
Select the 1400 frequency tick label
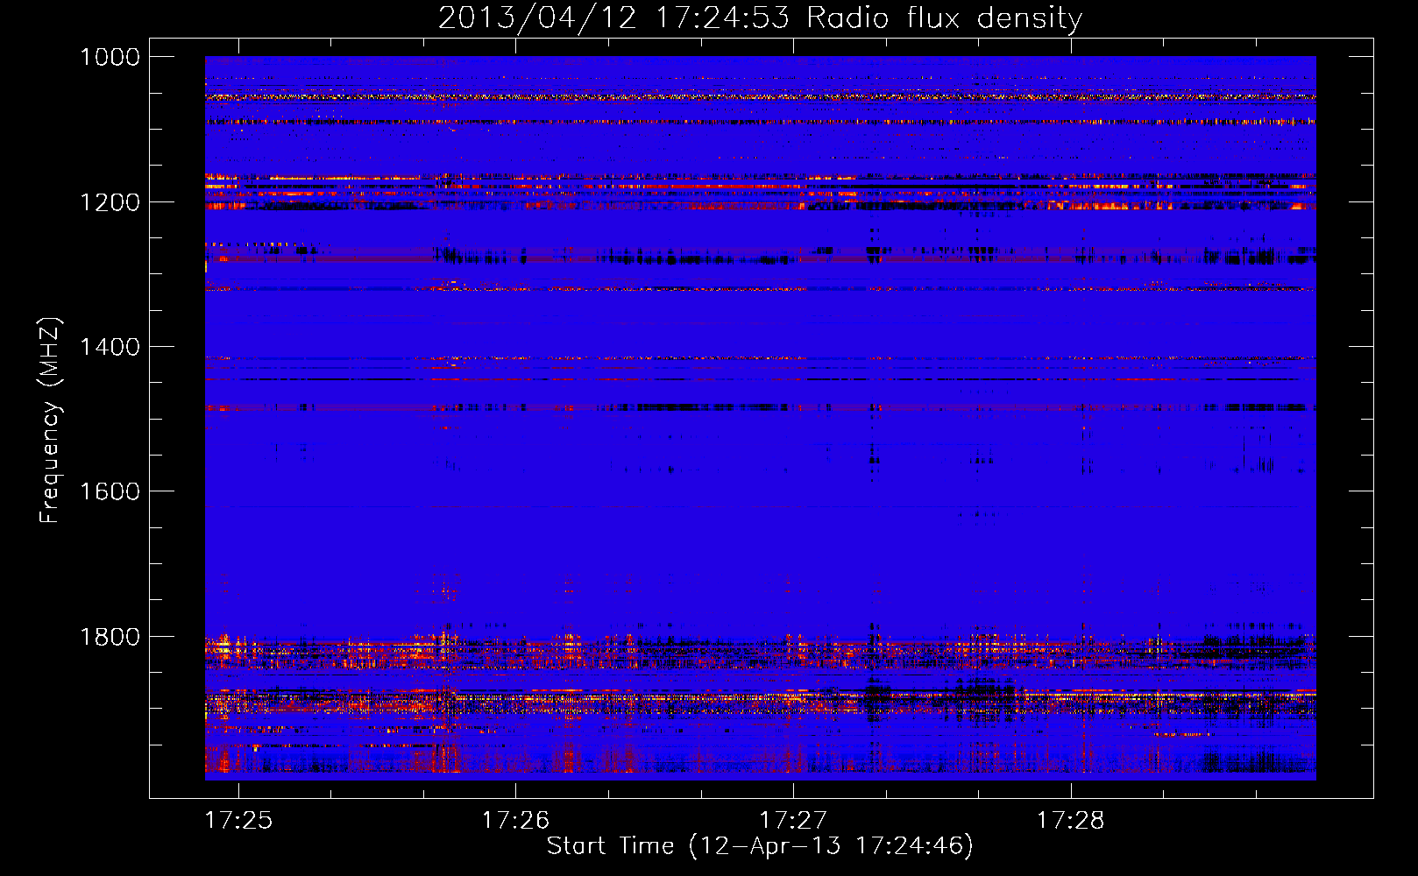point(110,347)
